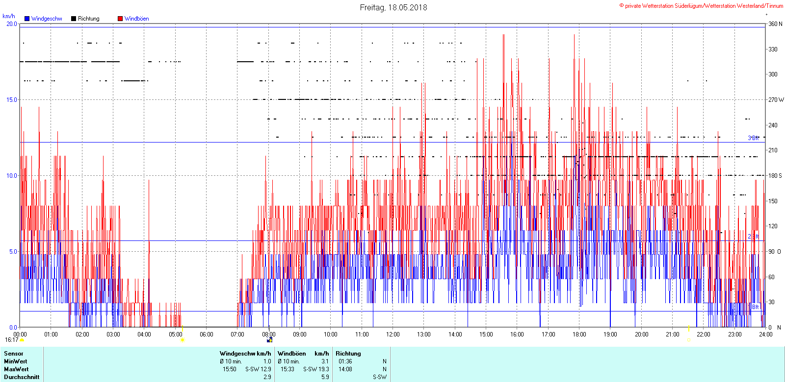Click the chart title 'Freitag, 18.05.2018'
The width and height of the screenshot is (785, 382).
pyautogui.click(x=393, y=7)
